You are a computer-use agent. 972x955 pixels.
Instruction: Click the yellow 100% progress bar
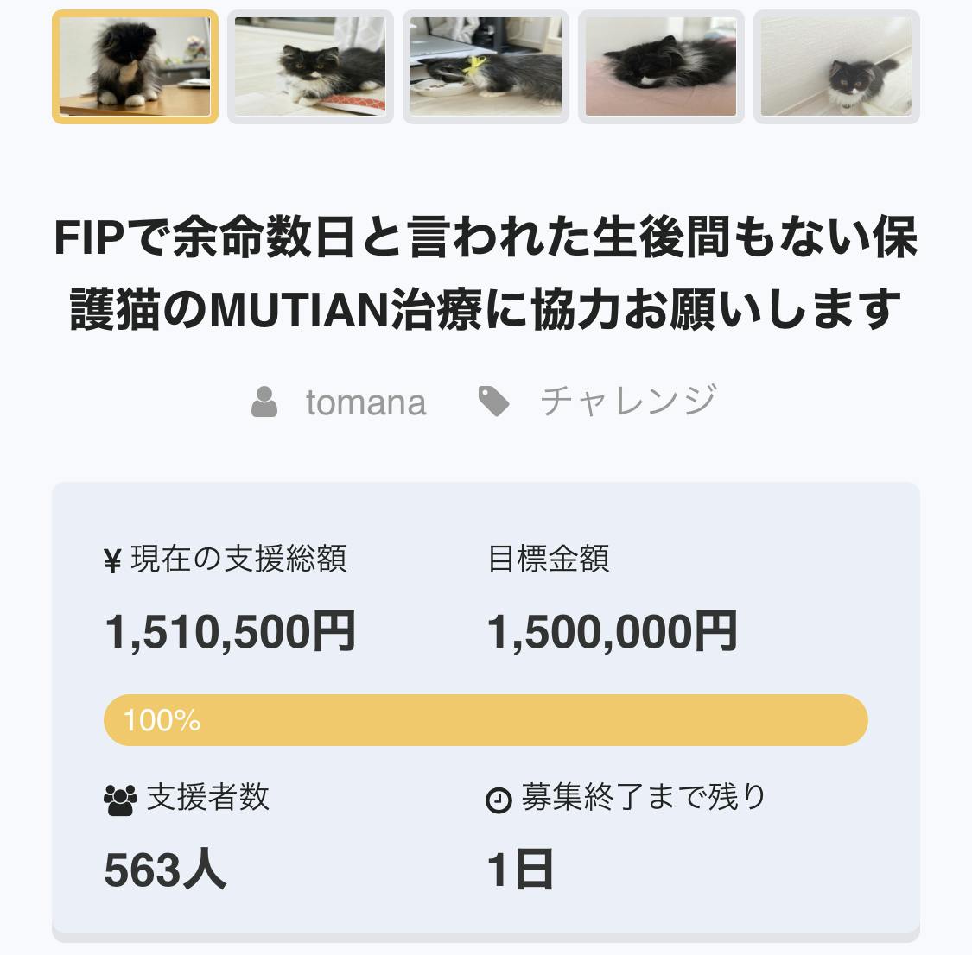coord(486,720)
